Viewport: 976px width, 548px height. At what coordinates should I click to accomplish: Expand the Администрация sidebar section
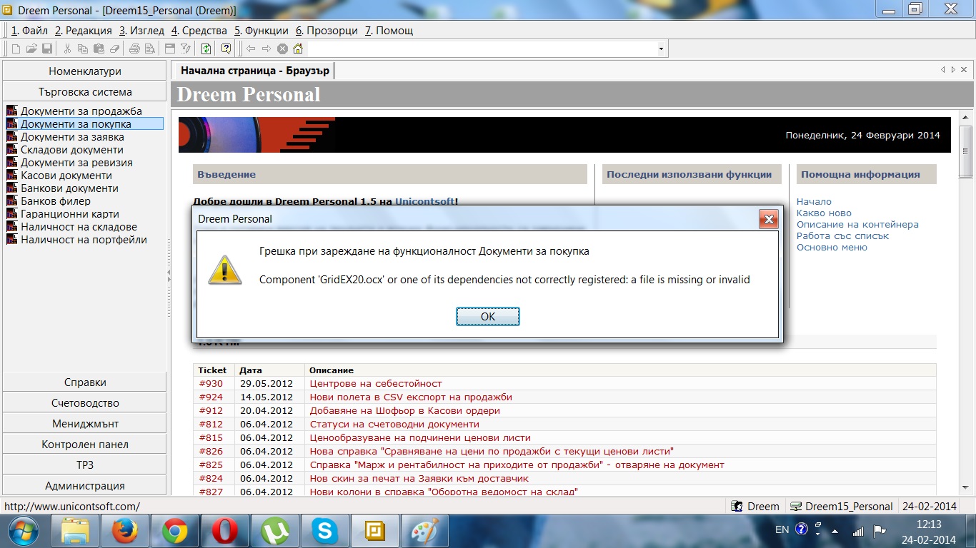coord(85,486)
